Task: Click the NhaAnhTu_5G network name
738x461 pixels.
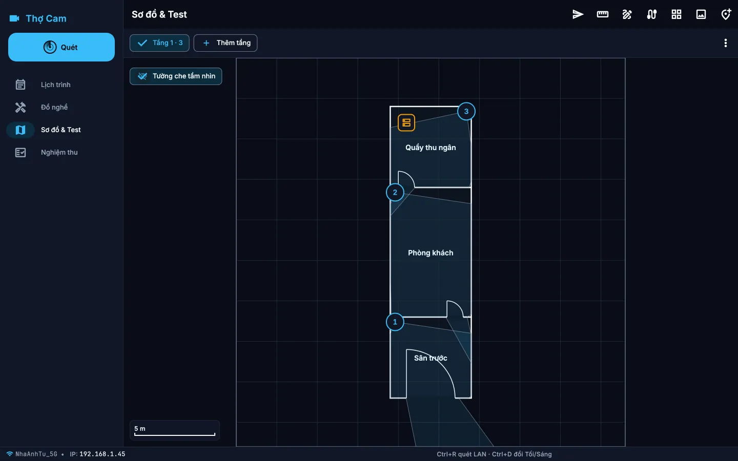Action: click(36, 454)
